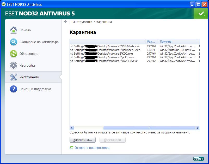Select the AG4JG8.exe quarantined file

point(135,61)
